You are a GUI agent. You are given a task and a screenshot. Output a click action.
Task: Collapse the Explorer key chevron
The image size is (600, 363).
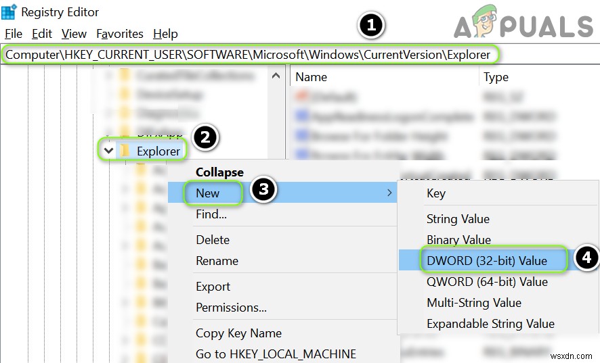[x=108, y=151]
